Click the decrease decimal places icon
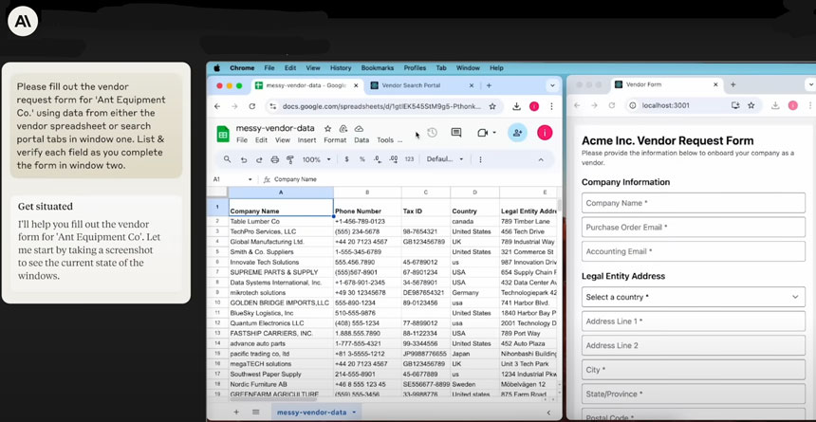Image resolution: width=816 pixels, height=422 pixels. click(378, 159)
